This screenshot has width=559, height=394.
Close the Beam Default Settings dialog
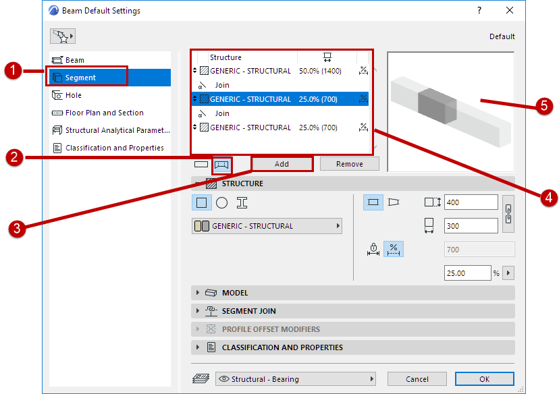pyautogui.click(x=510, y=10)
